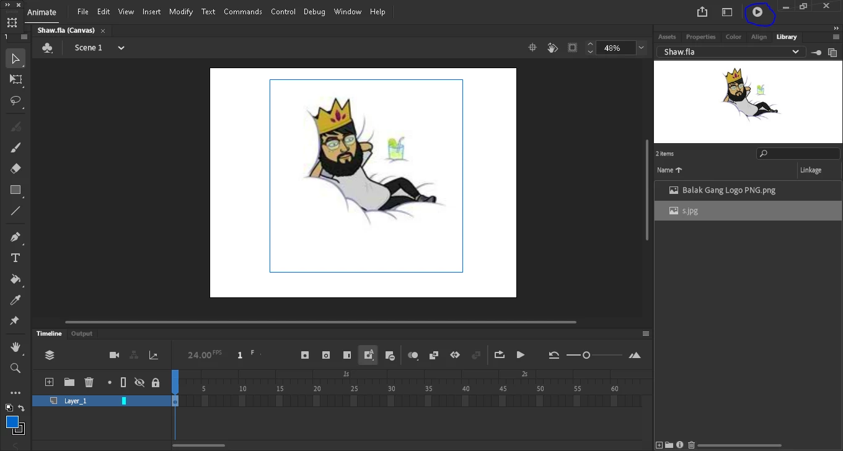Add camera layer in timeline
843x451 pixels.
(114, 355)
